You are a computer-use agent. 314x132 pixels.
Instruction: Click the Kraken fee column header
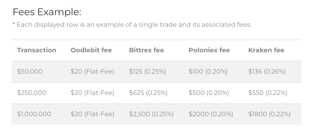point(266,50)
